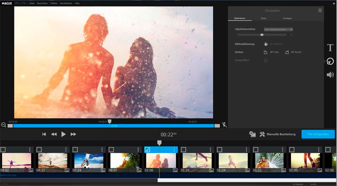This screenshot has width=337, height=186.
Task: Click the add media icon beside Manuelle Bearbeitung
Action: point(253,134)
